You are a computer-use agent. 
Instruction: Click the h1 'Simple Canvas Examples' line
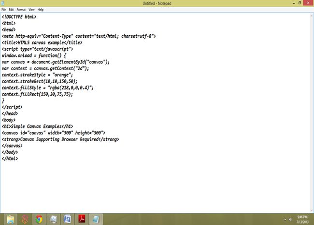tap(38, 127)
